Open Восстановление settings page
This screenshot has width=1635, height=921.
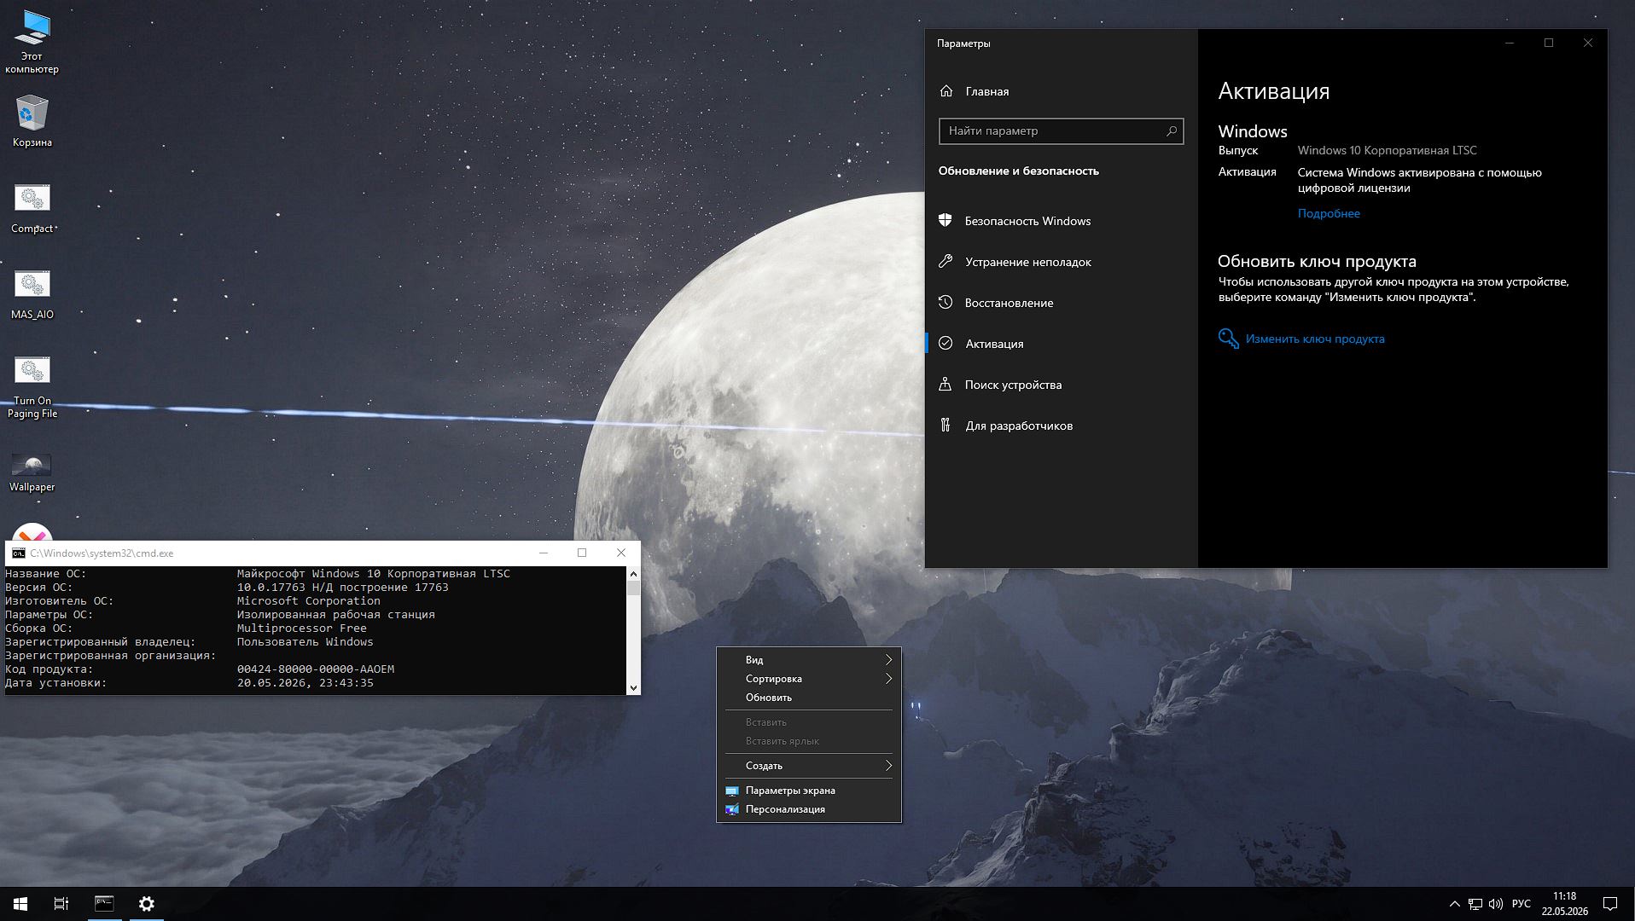(1061, 303)
